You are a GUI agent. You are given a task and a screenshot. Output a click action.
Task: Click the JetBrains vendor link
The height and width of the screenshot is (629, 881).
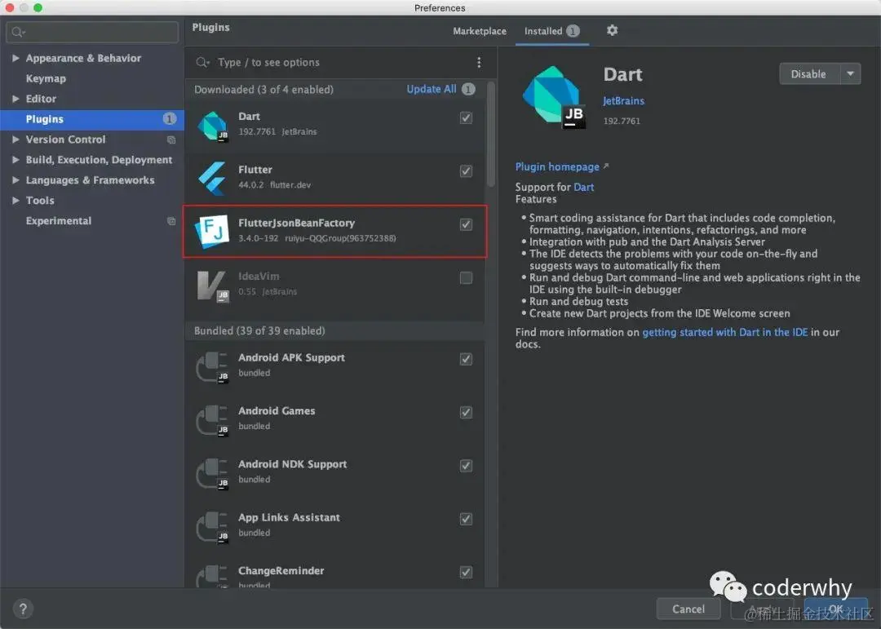pos(623,101)
